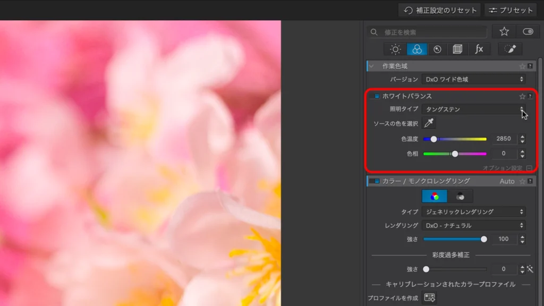The image size is (544, 306).
Task: Select monochrome rendering mode icon
Action: pyautogui.click(x=460, y=196)
